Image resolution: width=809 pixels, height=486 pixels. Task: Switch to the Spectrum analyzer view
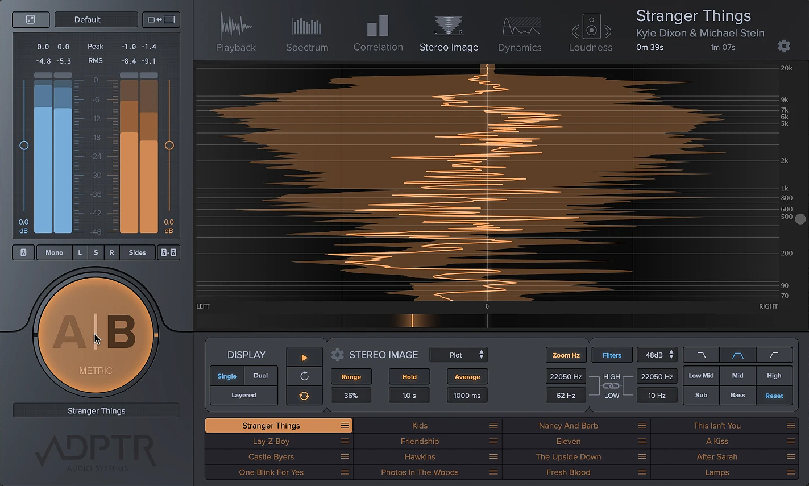point(307,31)
